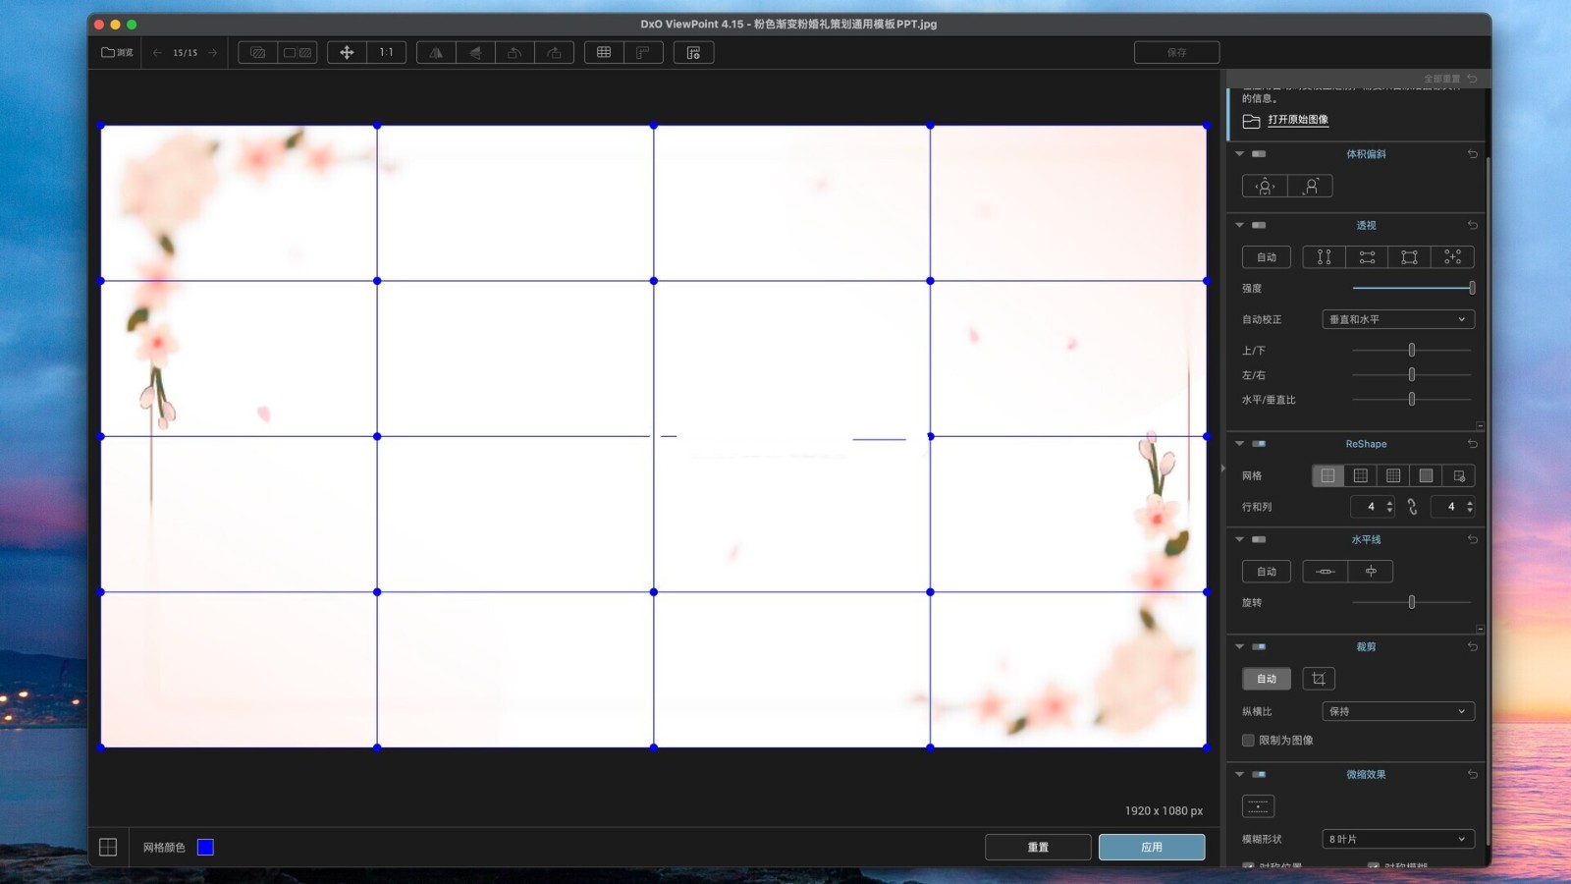This screenshot has height=884, width=1571.
Task: Open the 纵横比 保持 dropdown
Action: (1398, 711)
